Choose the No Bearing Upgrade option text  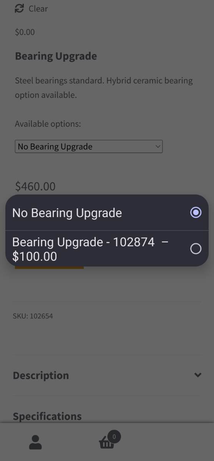pos(67,213)
